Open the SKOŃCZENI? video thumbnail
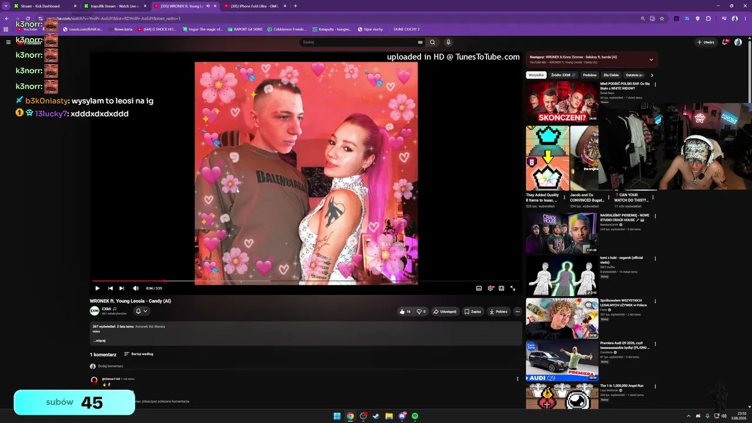This screenshot has height=423, width=752. [562, 102]
